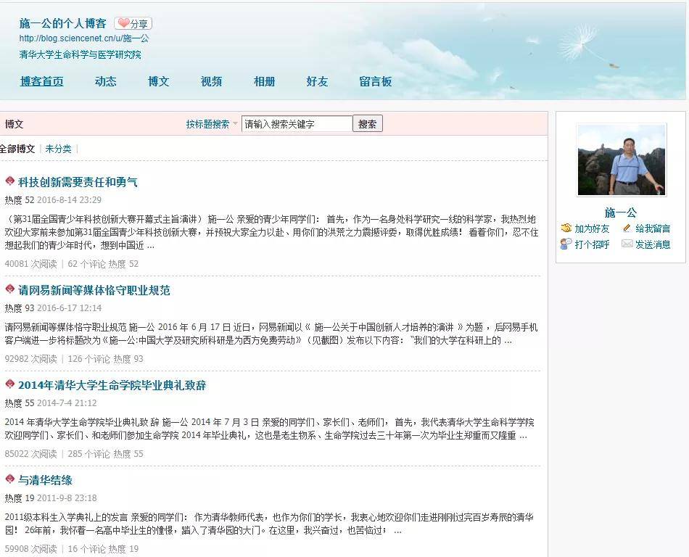This screenshot has height=557, width=689.
Task: Click the red icon beside 与清华结缘
Action: [x=9, y=479]
